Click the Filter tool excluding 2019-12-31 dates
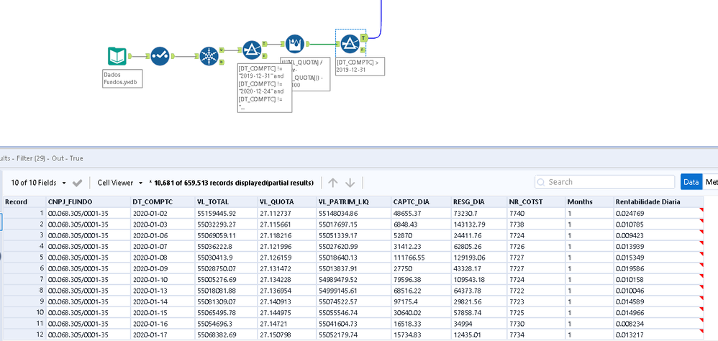The width and height of the screenshot is (718, 341). [x=252, y=50]
